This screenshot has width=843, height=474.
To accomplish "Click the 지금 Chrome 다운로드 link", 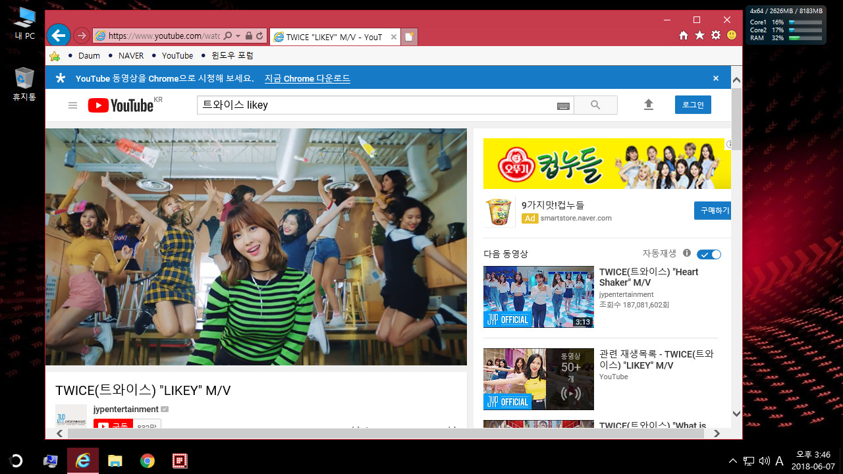I will (308, 78).
